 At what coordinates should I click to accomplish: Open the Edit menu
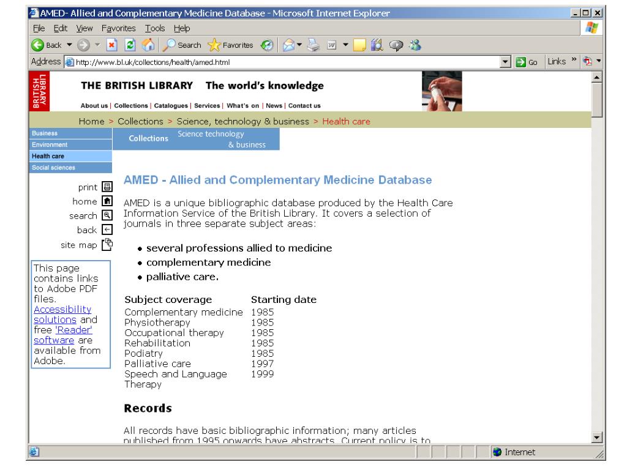tap(61, 28)
